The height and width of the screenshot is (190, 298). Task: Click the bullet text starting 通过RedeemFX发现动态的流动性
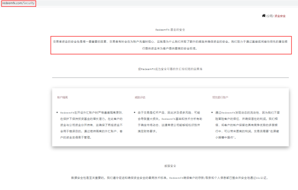[248, 125]
